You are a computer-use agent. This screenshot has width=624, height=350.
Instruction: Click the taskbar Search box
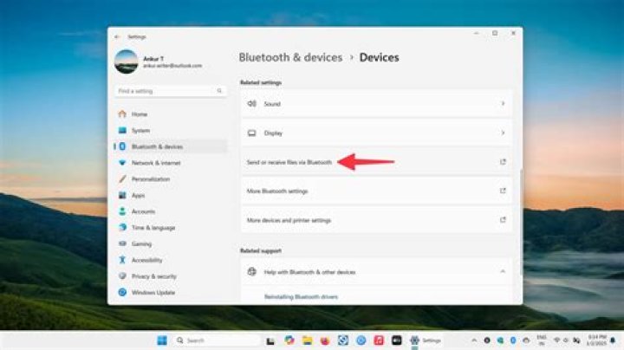pos(217,340)
